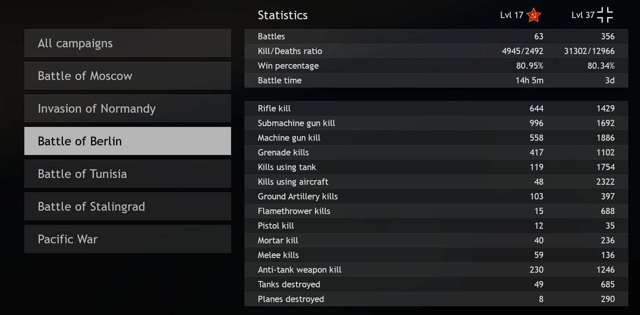View Battle of Stalingrad statistics
This screenshot has width=640, height=315.
click(x=127, y=207)
